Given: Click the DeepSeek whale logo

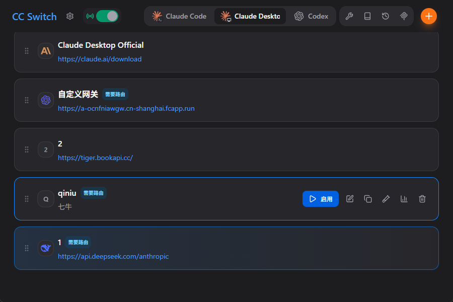Looking at the screenshot, I should (x=46, y=248).
